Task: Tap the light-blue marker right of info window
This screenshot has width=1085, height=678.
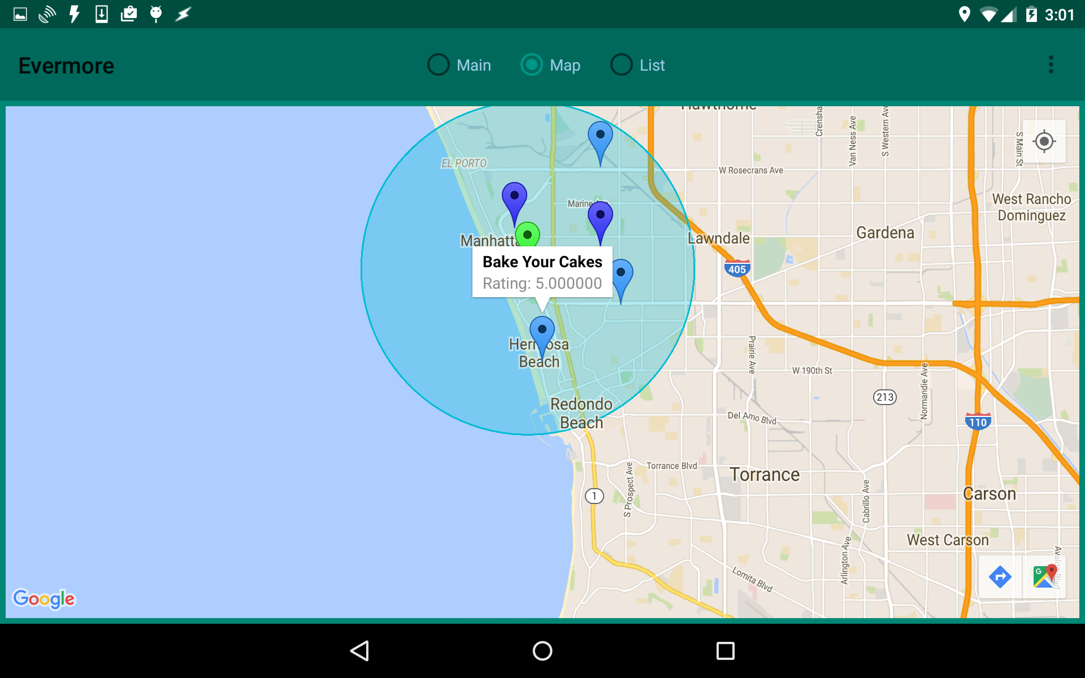Action: [x=620, y=275]
